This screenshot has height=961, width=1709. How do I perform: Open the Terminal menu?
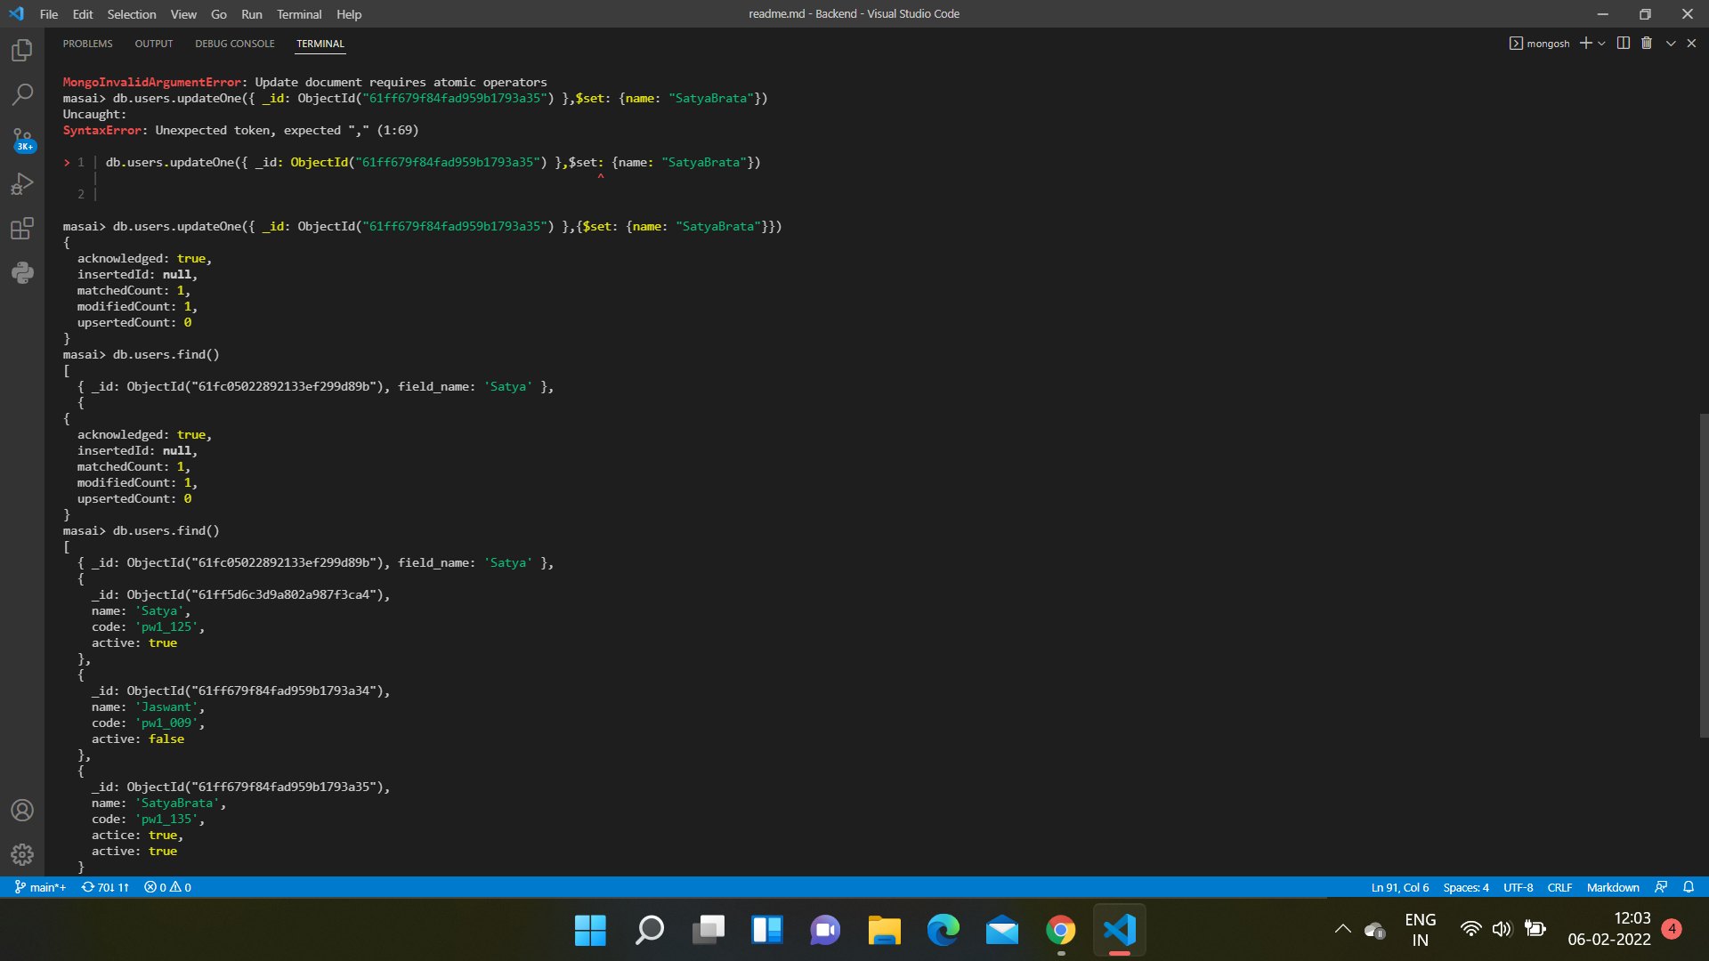[x=299, y=14]
